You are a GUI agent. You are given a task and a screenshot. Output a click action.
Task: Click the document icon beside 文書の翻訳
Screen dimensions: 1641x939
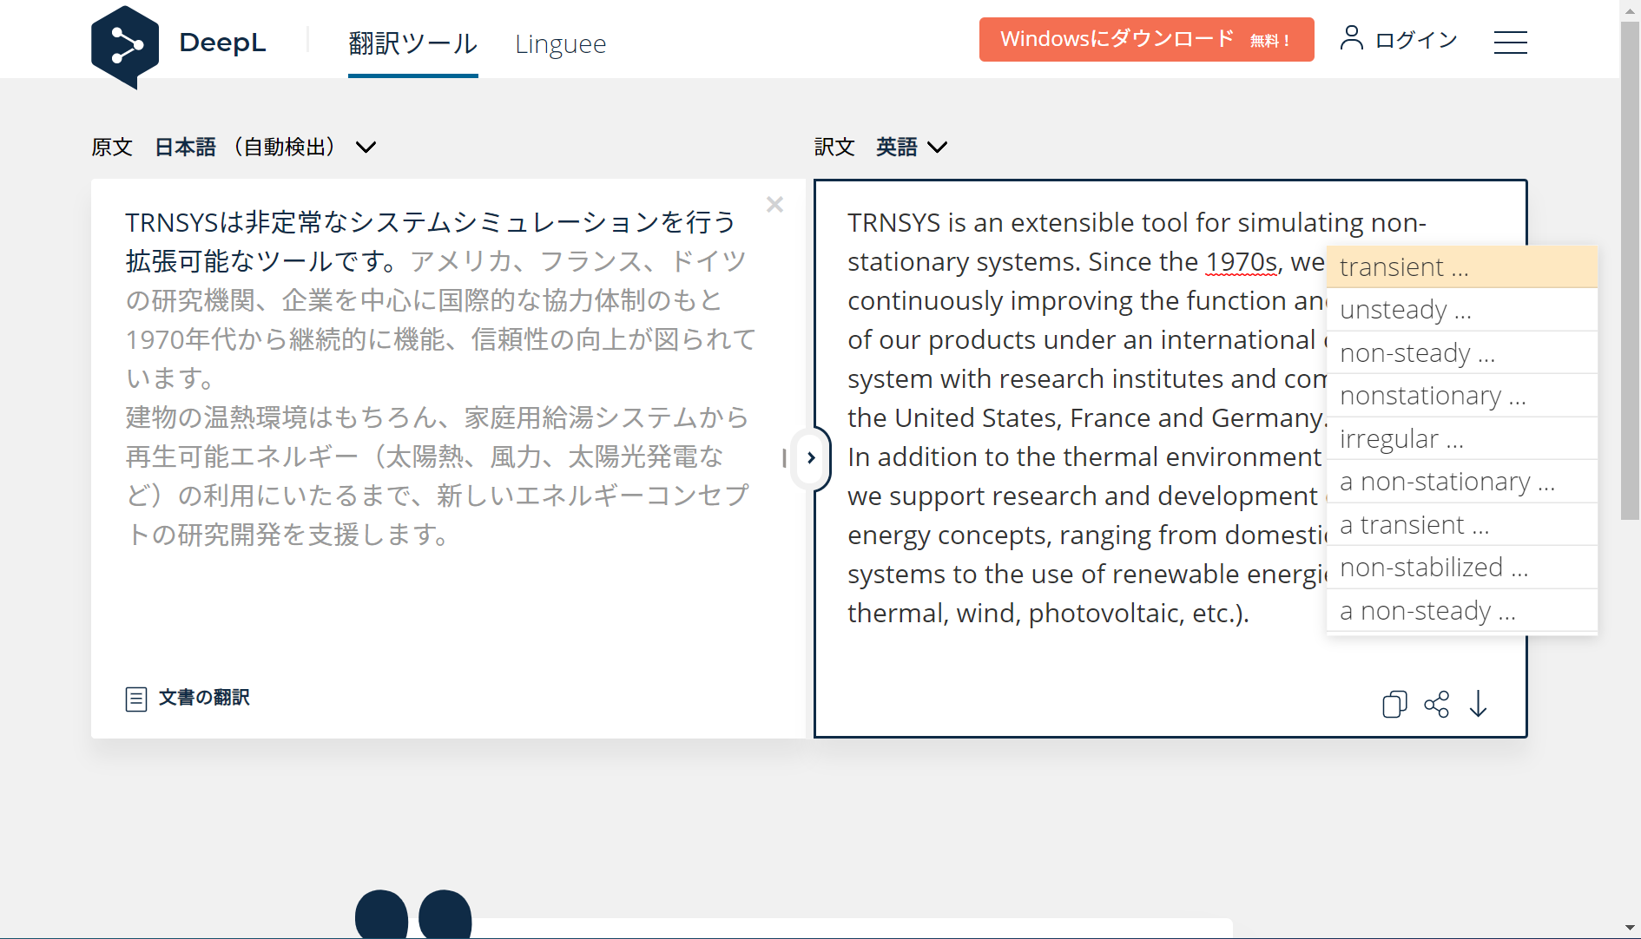136,699
